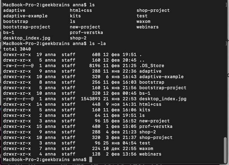Click the file size 1543893
Image resolution: width=229 pixels, height=165 pixels.
[90, 99]
